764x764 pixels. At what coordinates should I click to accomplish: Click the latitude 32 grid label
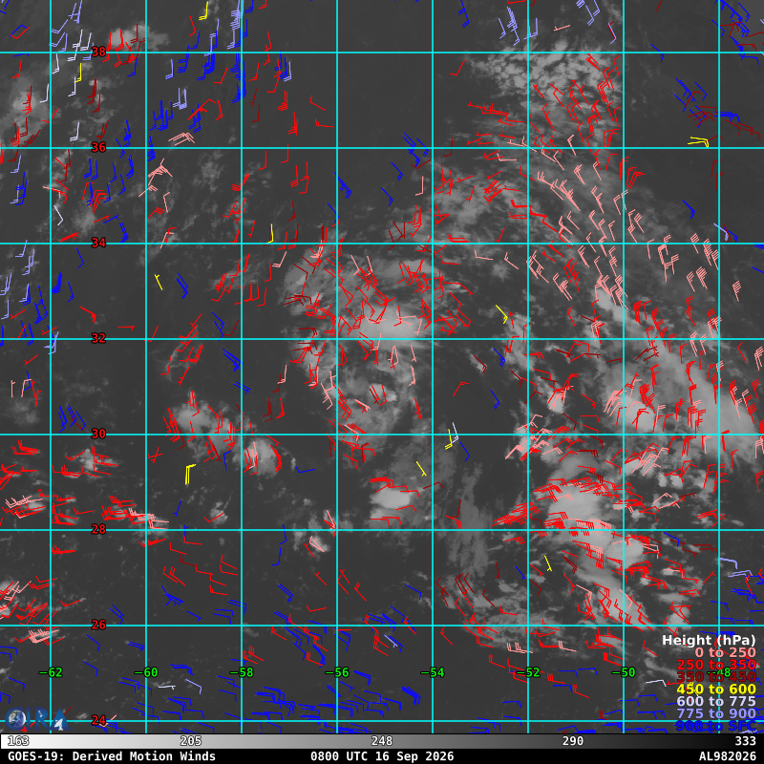click(x=98, y=338)
